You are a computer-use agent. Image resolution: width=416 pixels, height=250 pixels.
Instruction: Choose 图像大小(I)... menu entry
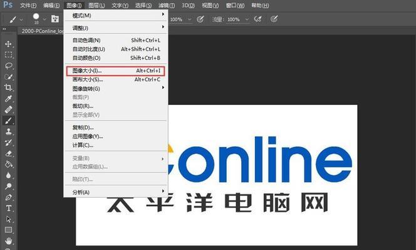[115, 71]
